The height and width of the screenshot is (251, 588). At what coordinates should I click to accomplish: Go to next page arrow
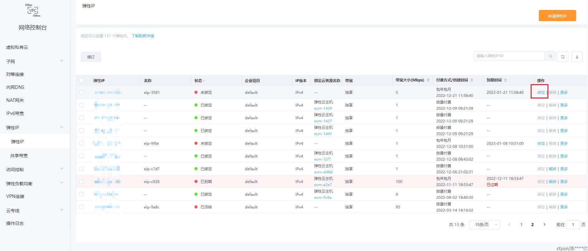(x=544, y=225)
